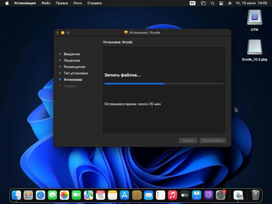Viewport: 272px width, 204px height.
Task: Open Mail app in the Dock
Action: coord(148,195)
